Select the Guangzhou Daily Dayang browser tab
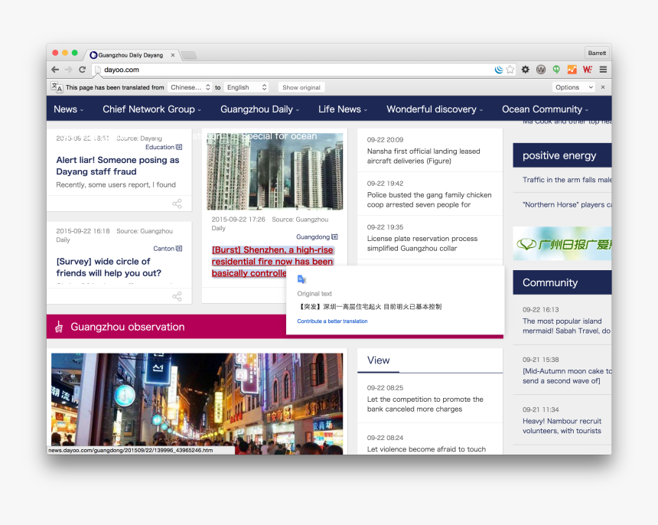658x525 pixels. (x=130, y=55)
